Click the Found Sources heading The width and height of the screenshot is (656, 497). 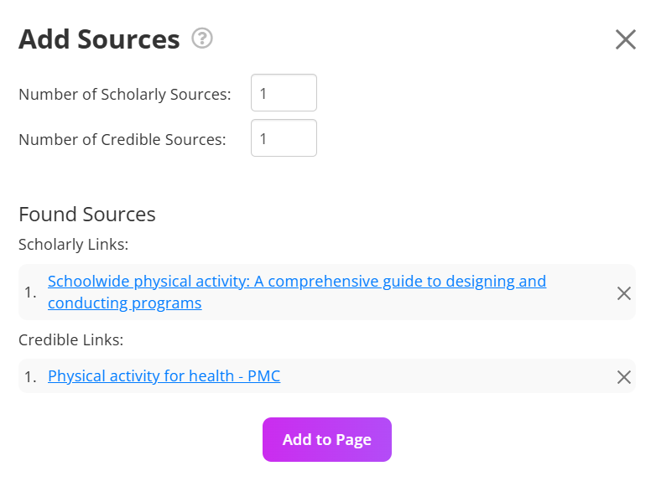[87, 214]
